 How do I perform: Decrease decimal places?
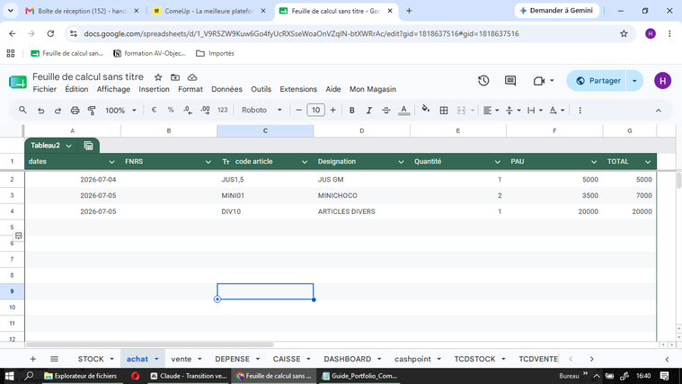click(188, 110)
